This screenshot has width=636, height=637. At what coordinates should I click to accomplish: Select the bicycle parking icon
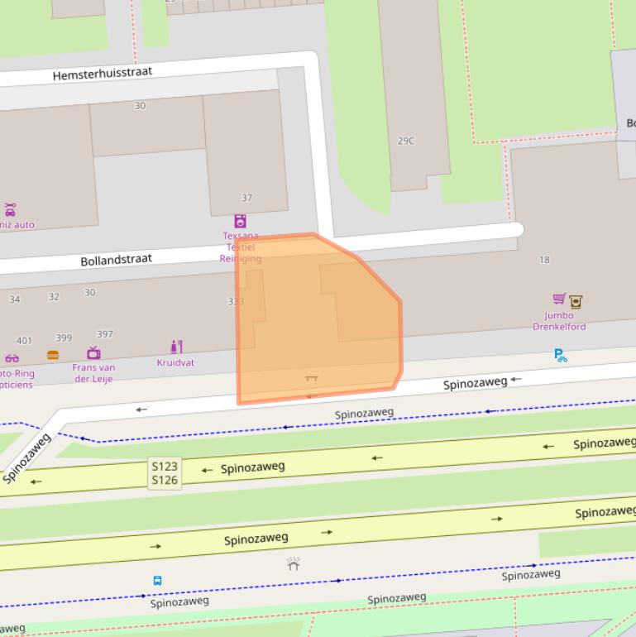pos(561,356)
